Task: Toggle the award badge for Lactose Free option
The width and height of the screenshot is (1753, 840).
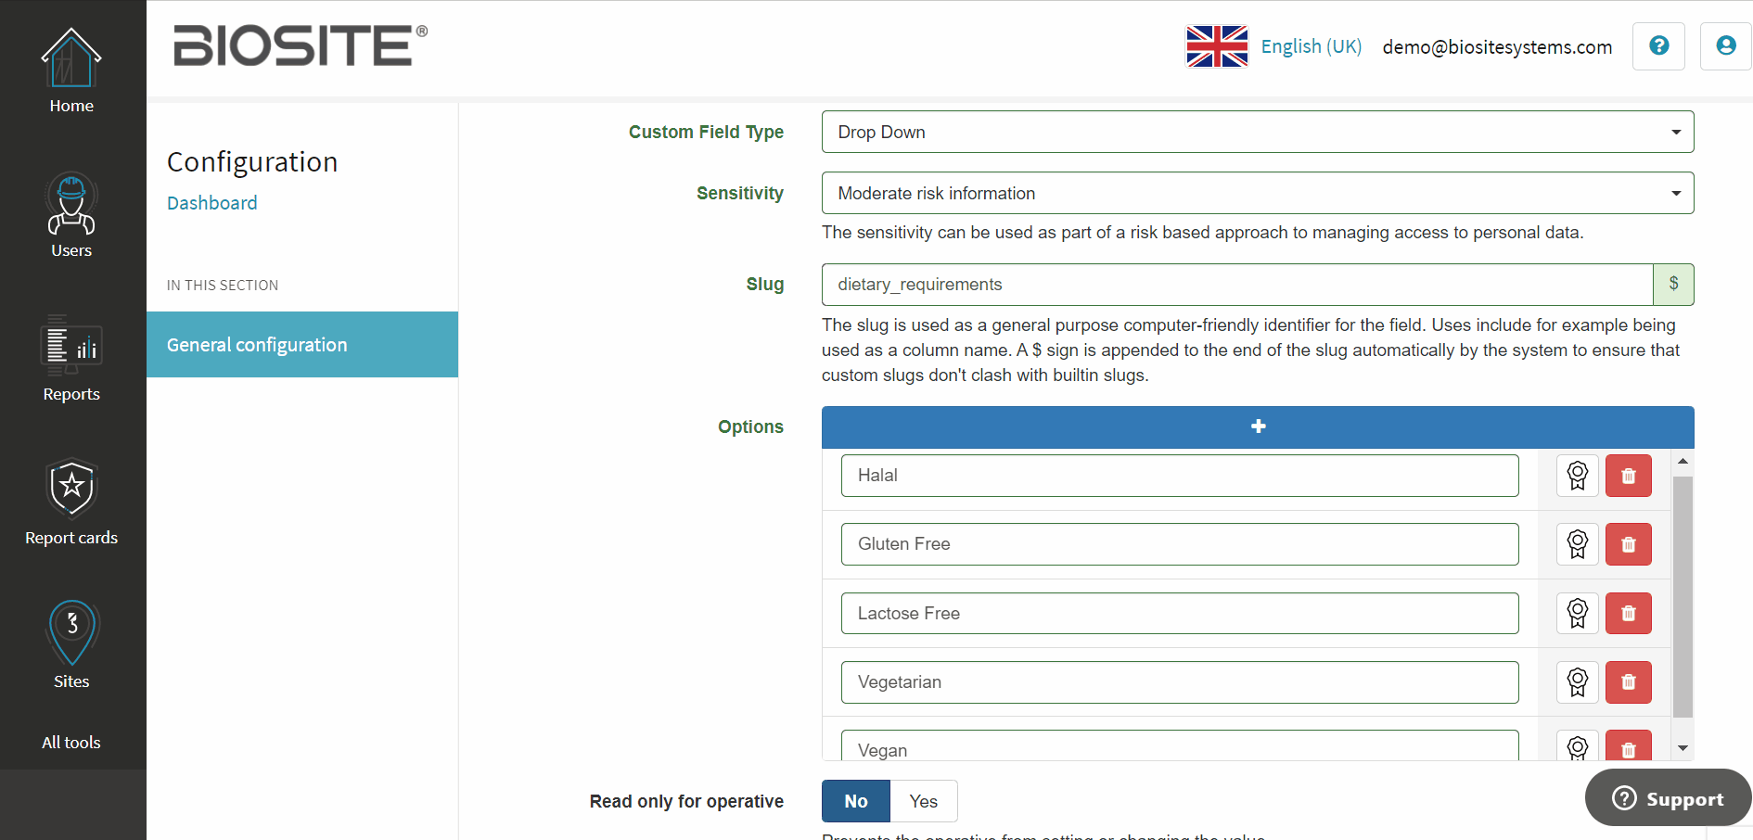Action: (1577, 613)
